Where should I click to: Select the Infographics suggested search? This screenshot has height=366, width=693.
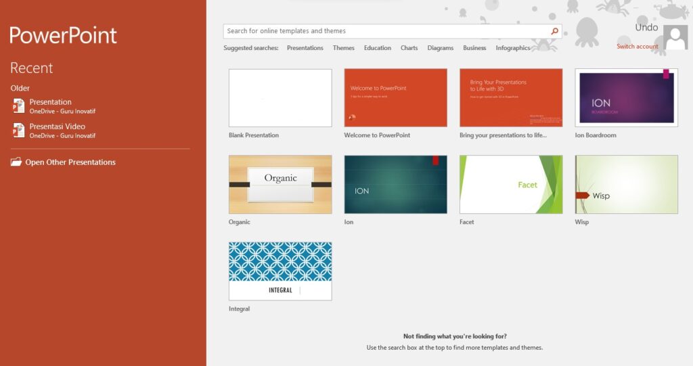point(513,48)
